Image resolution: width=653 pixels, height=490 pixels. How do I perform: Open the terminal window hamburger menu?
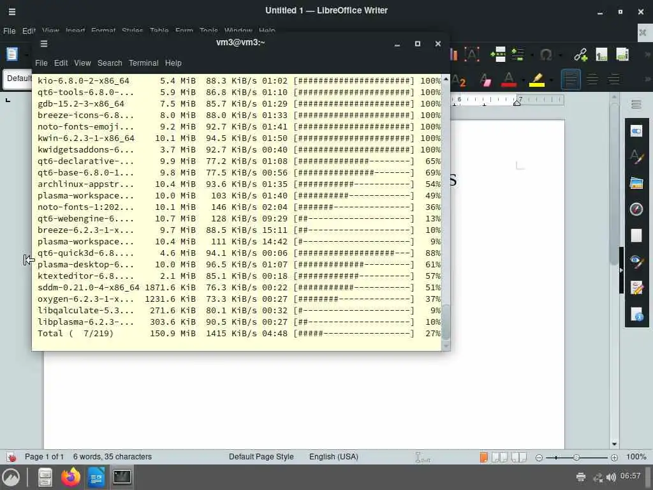[44, 43]
